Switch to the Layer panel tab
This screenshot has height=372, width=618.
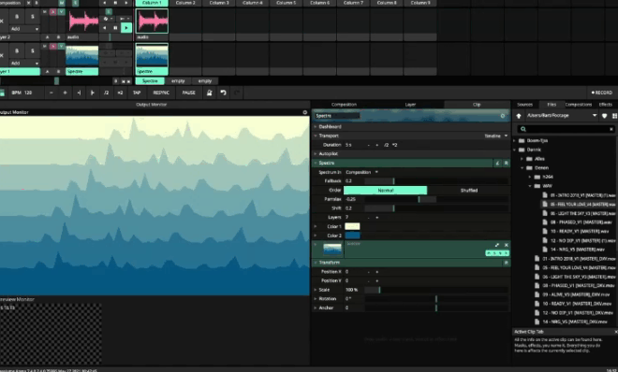pos(410,105)
